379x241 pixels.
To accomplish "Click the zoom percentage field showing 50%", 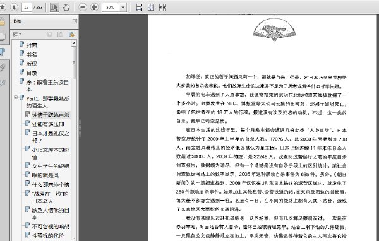I will [111, 7].
